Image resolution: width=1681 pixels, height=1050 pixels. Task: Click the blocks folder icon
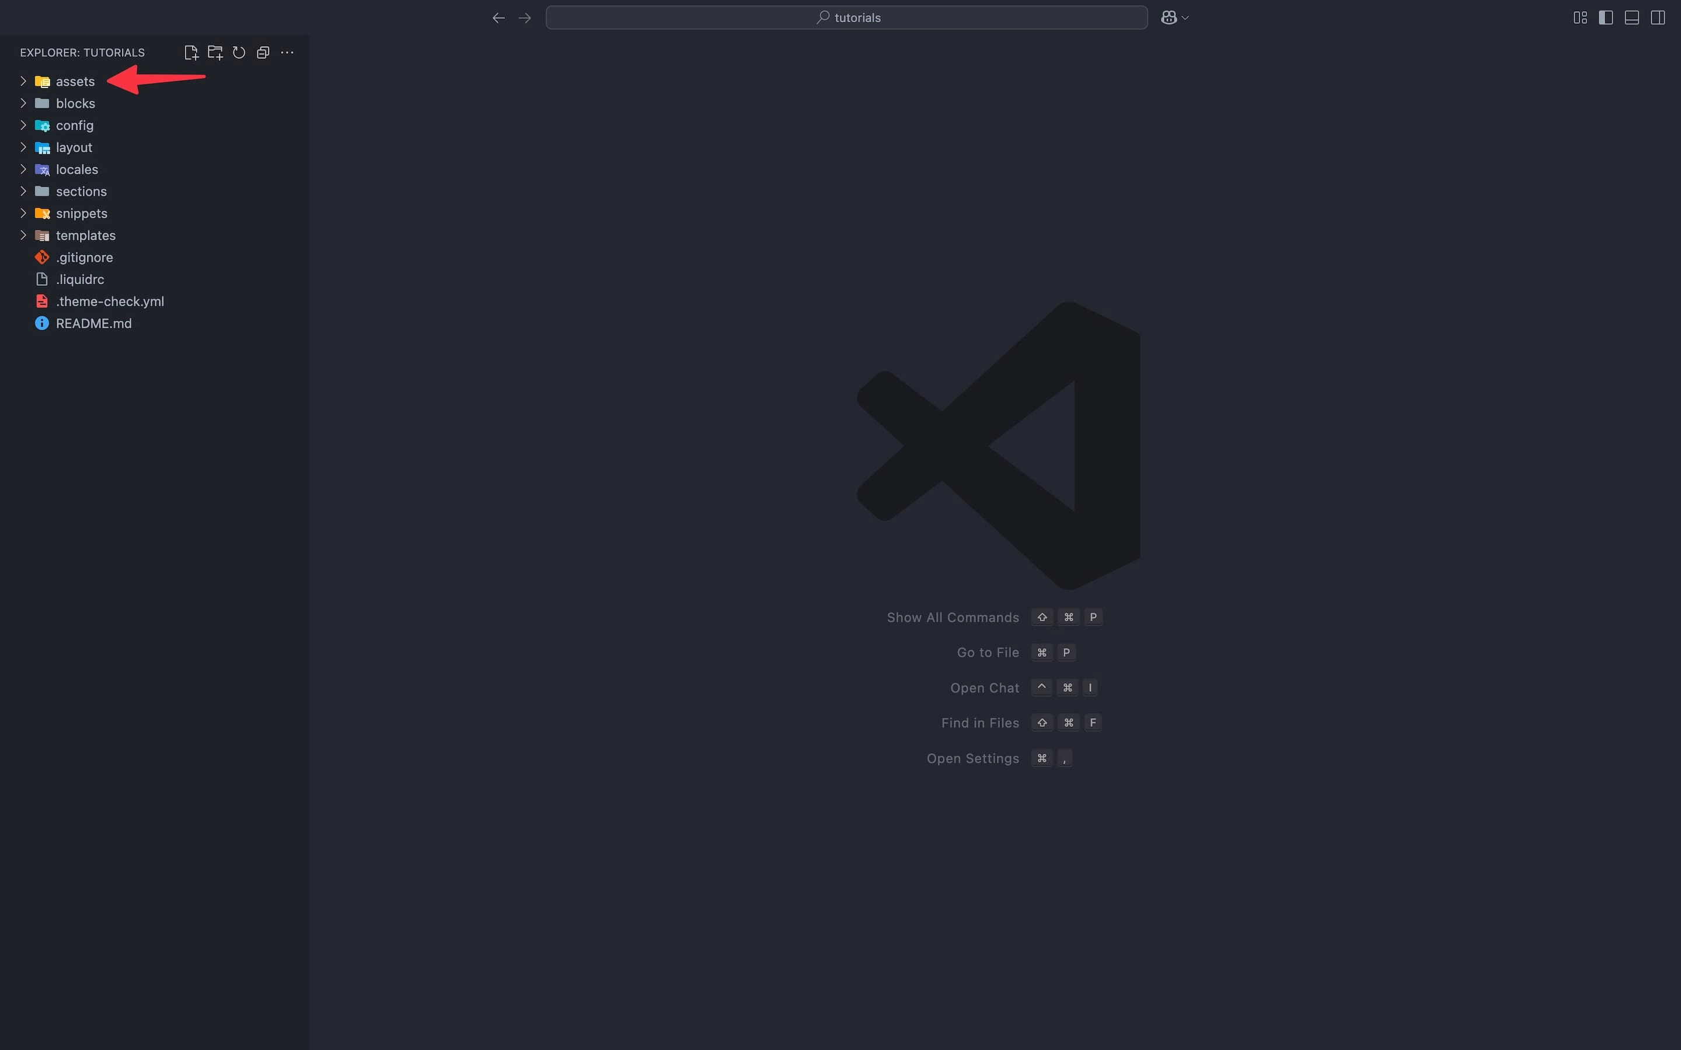tap(43, 103)
